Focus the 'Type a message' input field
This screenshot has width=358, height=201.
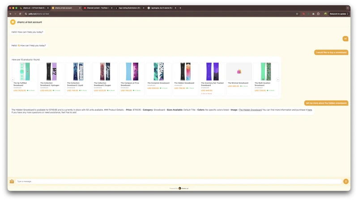[x=179, y=181]
